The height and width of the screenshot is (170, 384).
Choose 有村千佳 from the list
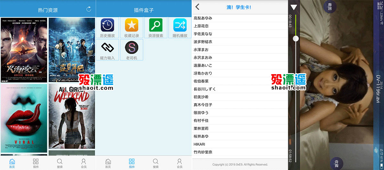click(240, 120)
